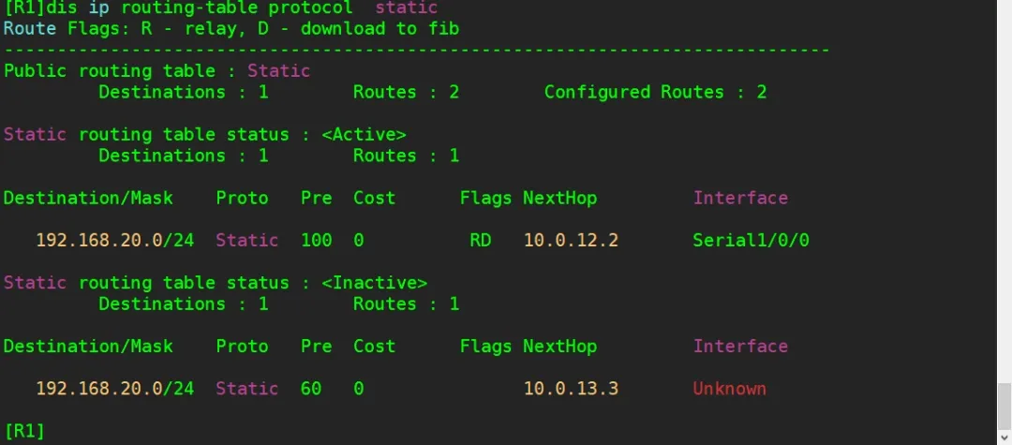Click the bottom [R1] command prompt
Viewport: 1012px width, 445px height.
24,431
